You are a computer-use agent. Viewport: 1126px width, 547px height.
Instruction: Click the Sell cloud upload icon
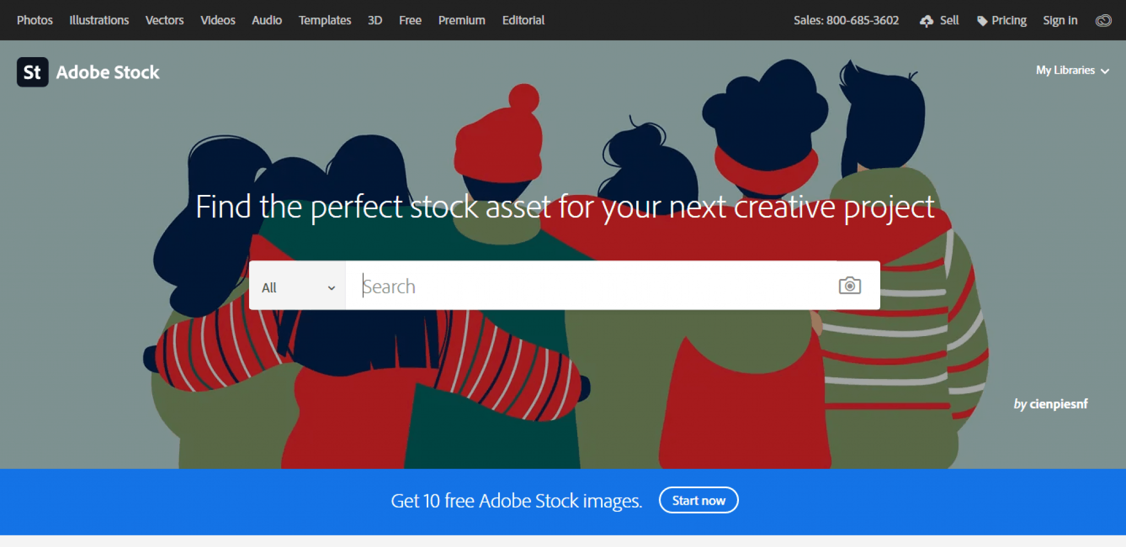[x=926, y=21]
